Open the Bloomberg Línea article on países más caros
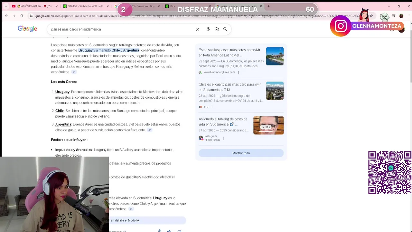Viewport: 412px width, 232px height. (x=229, y=53)
